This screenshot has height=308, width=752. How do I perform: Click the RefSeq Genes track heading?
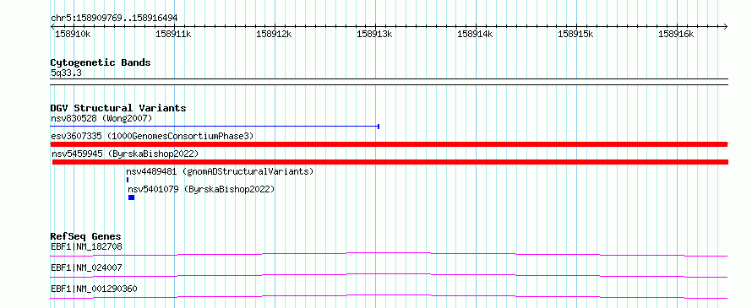(x=86, y=236)
